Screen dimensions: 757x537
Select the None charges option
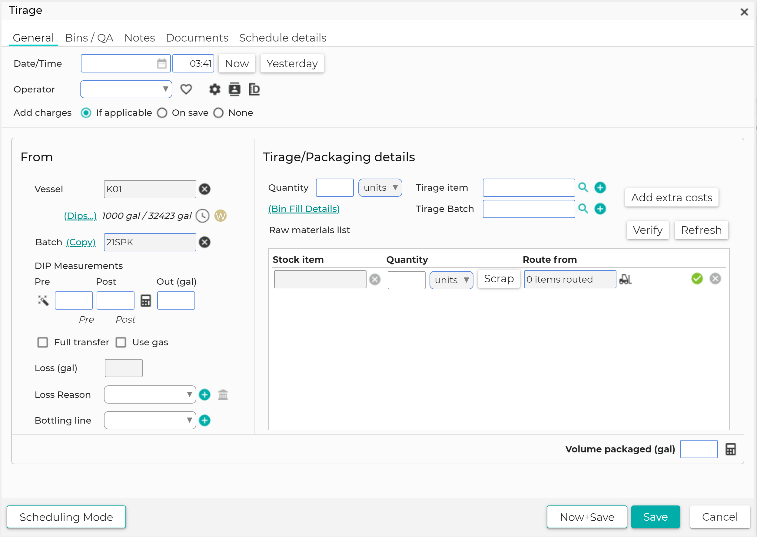click(x=218, y=113)
